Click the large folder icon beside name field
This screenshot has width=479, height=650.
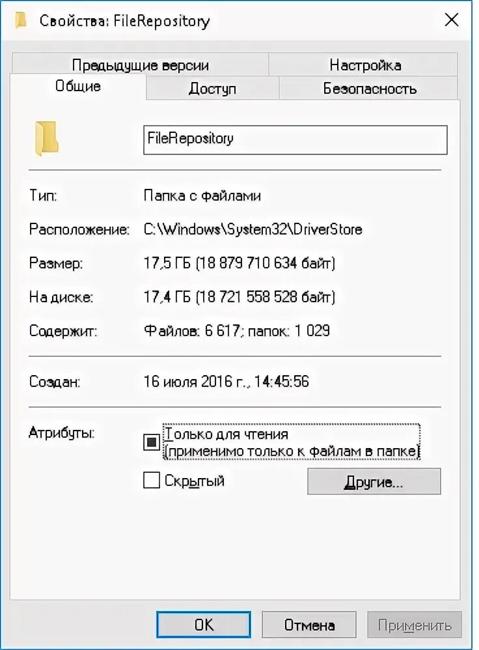click(46, 139)
